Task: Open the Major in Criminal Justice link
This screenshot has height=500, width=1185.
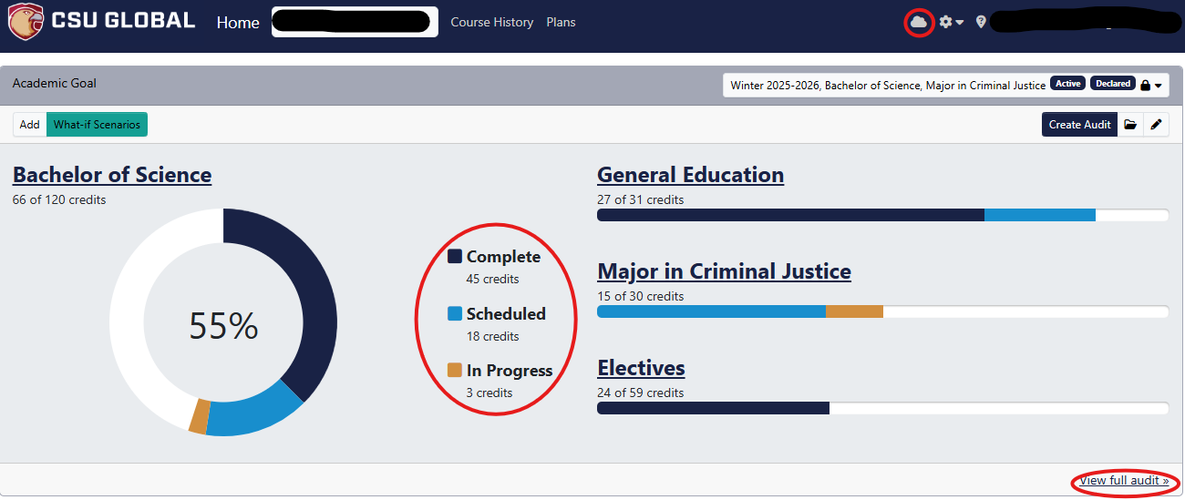Action: click(724, 271)
